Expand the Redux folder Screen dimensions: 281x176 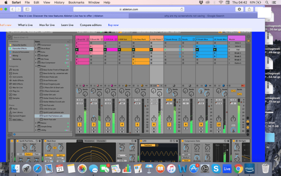36,123
